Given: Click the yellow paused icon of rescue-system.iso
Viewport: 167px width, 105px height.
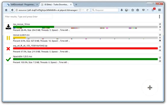Looking at the screenshot, I should pos(8,38).
